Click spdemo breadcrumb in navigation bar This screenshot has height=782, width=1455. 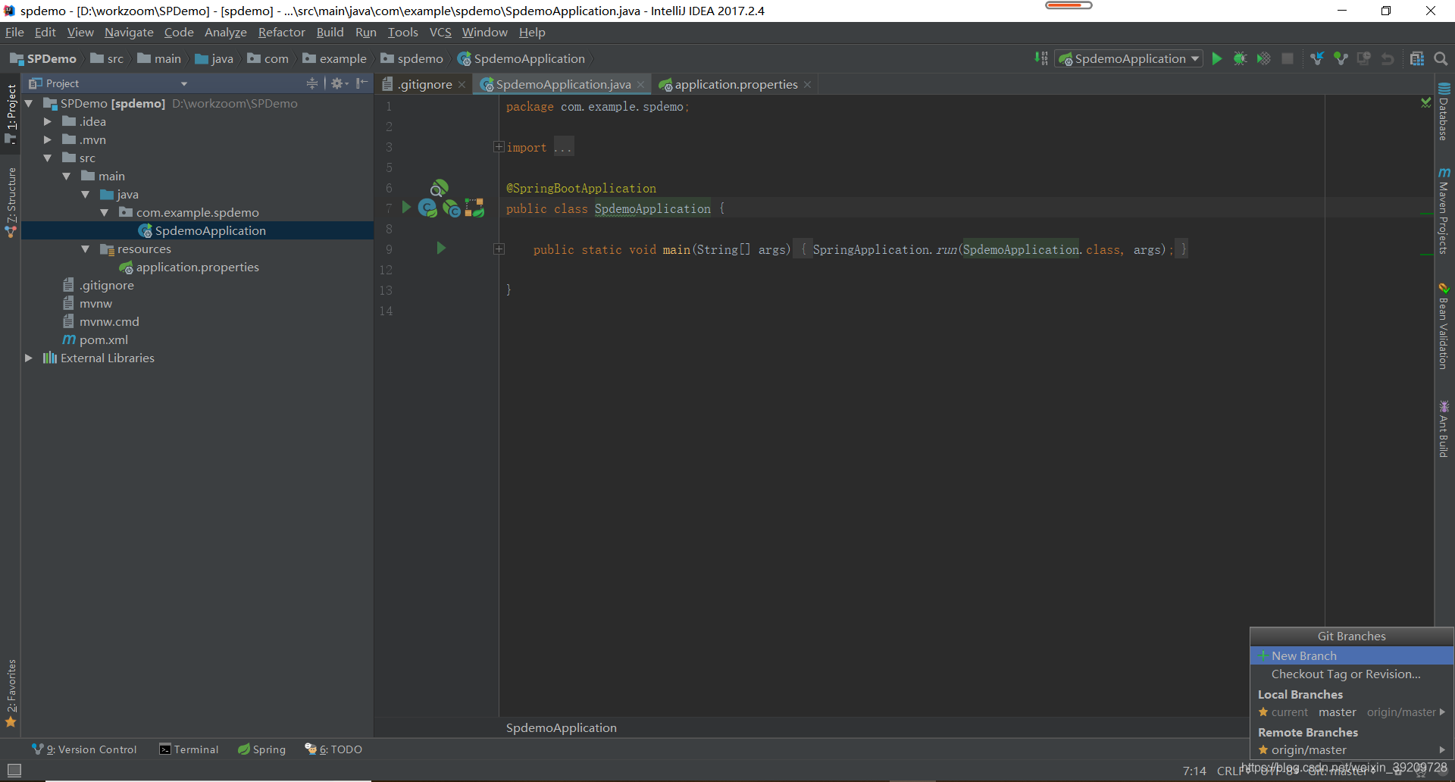[411, 58]
